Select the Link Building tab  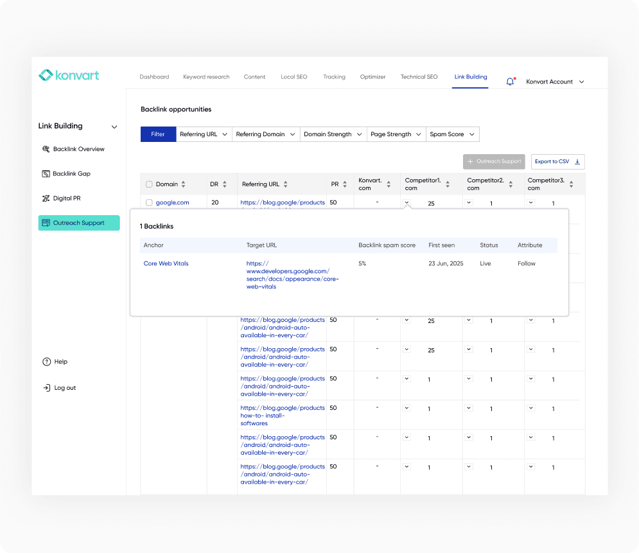point(471,76)
